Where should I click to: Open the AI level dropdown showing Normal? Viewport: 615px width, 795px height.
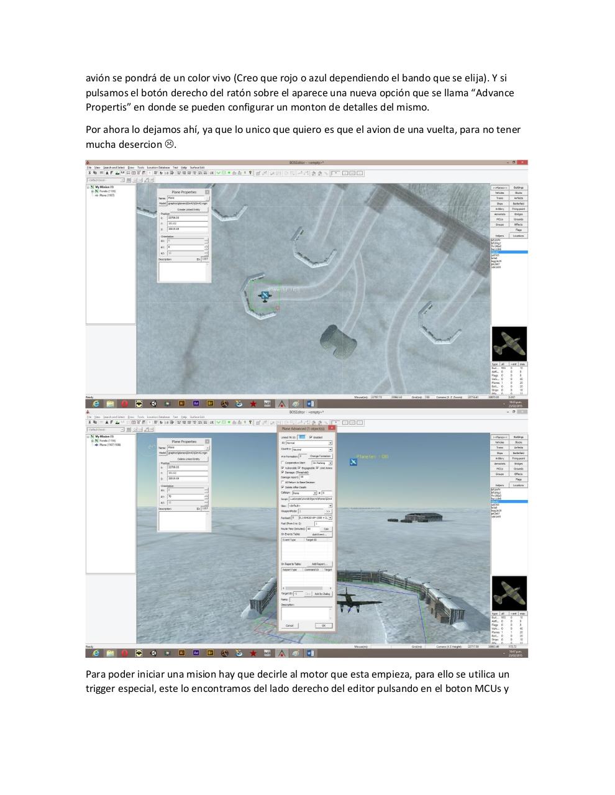309,443
